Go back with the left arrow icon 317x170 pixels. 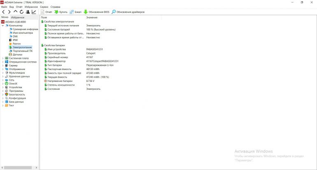3,12
